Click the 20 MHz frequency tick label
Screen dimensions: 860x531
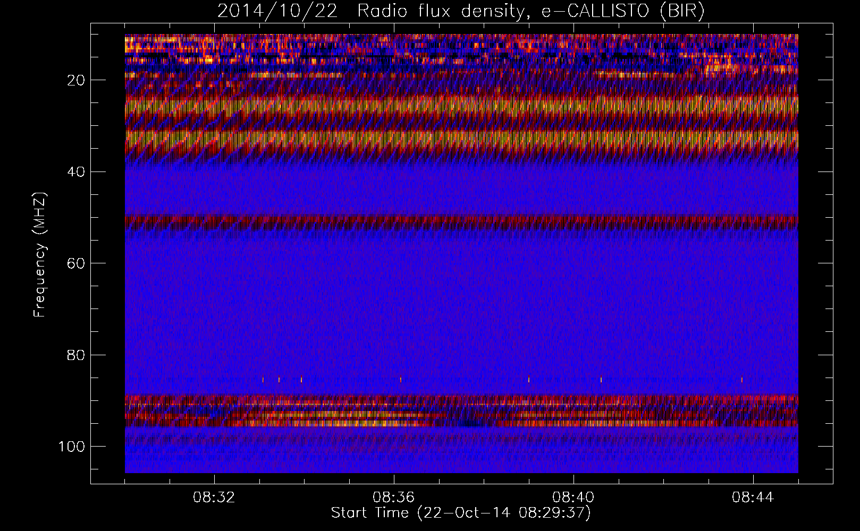(77, 80)
